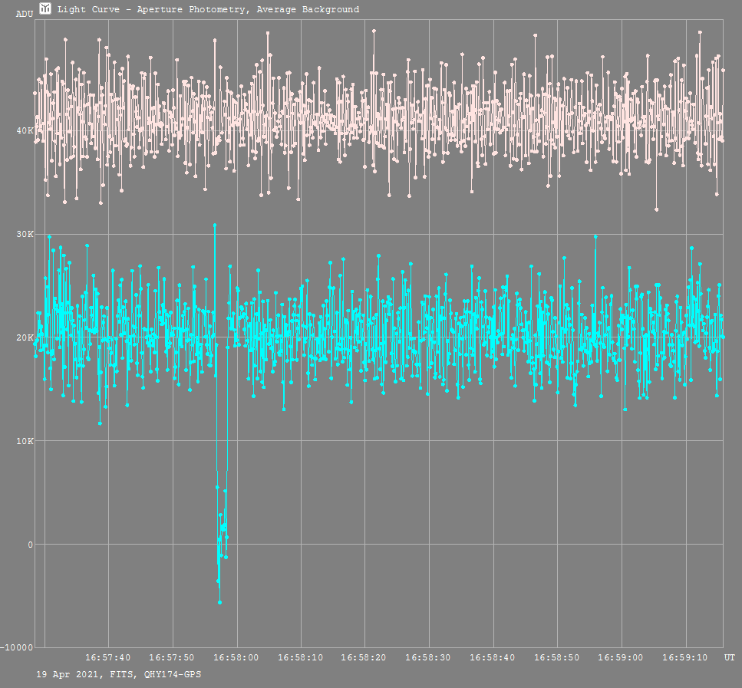Click the UT axis label
The image size is (742, 688).
point(730,657)
